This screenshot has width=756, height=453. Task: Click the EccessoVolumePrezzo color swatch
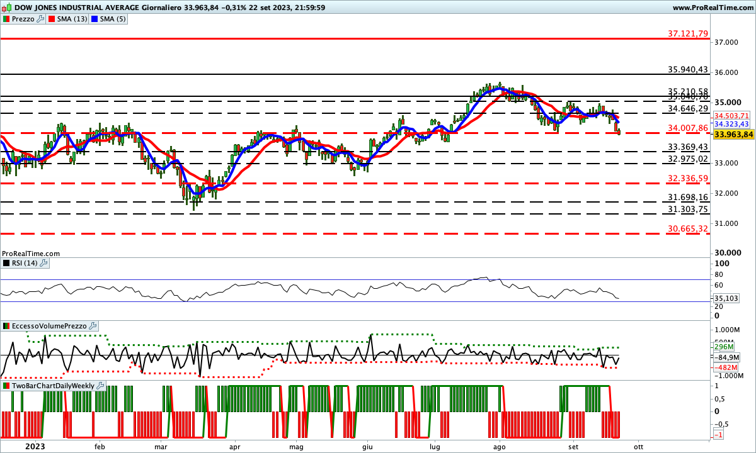(6, 326)
